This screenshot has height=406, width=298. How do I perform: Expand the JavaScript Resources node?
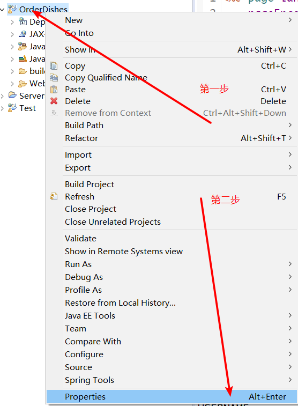click(12, 59)
